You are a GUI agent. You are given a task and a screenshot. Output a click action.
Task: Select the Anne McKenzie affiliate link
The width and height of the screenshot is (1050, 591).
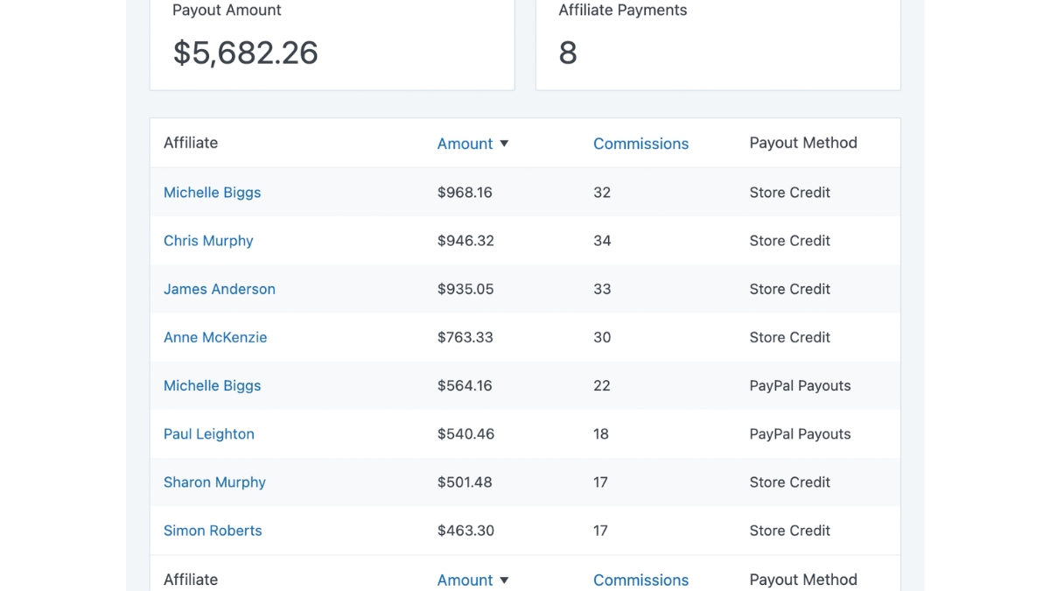point(215,337)
